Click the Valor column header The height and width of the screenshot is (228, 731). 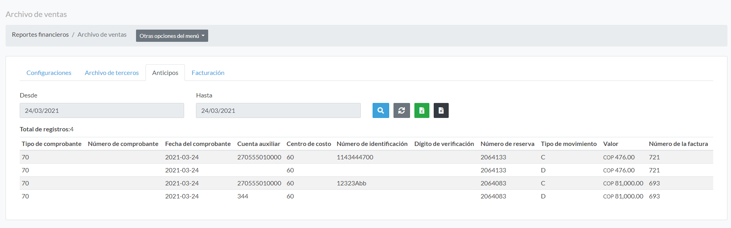(x=610, y=144)
